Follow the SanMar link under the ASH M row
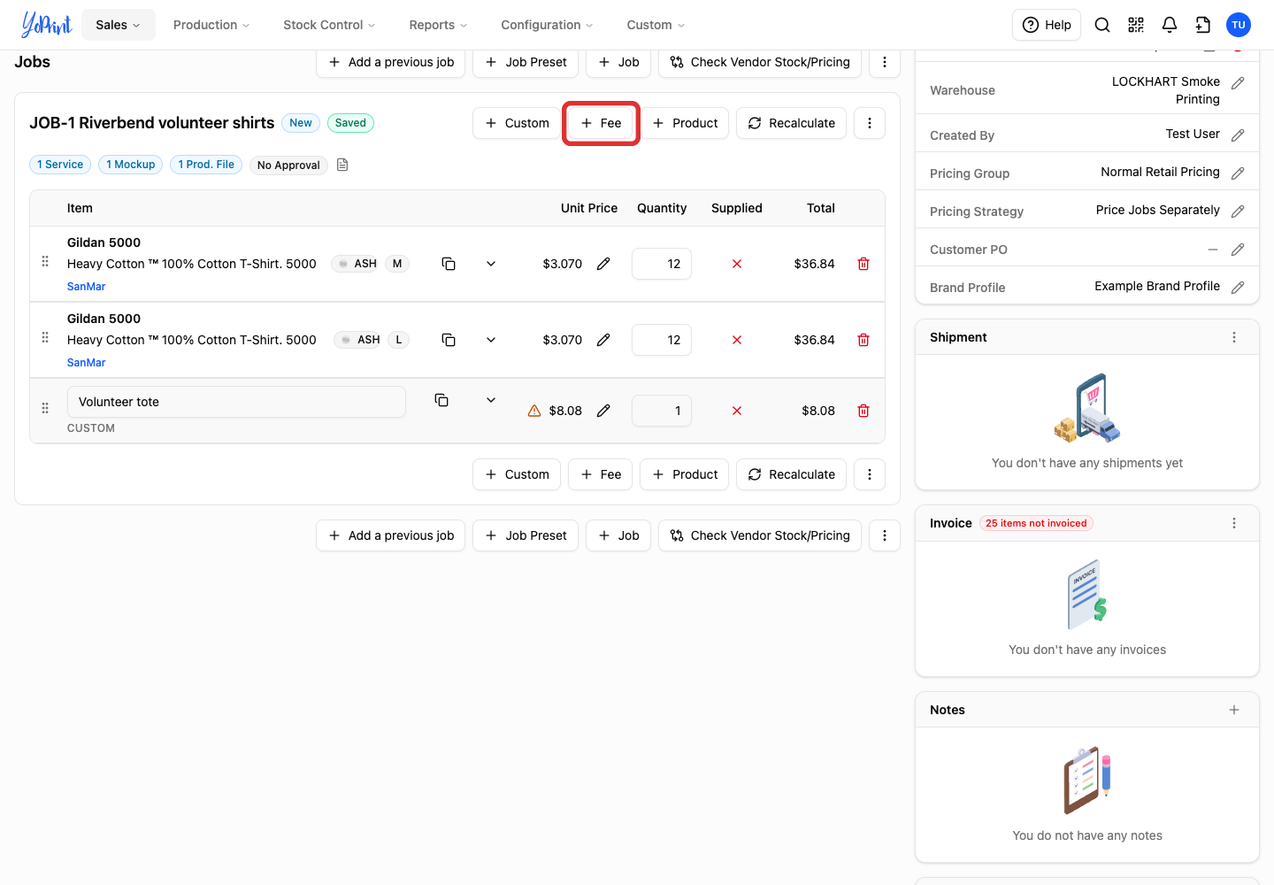The height and width of the screenshot is (885, 1274). [x=86, y=287]
